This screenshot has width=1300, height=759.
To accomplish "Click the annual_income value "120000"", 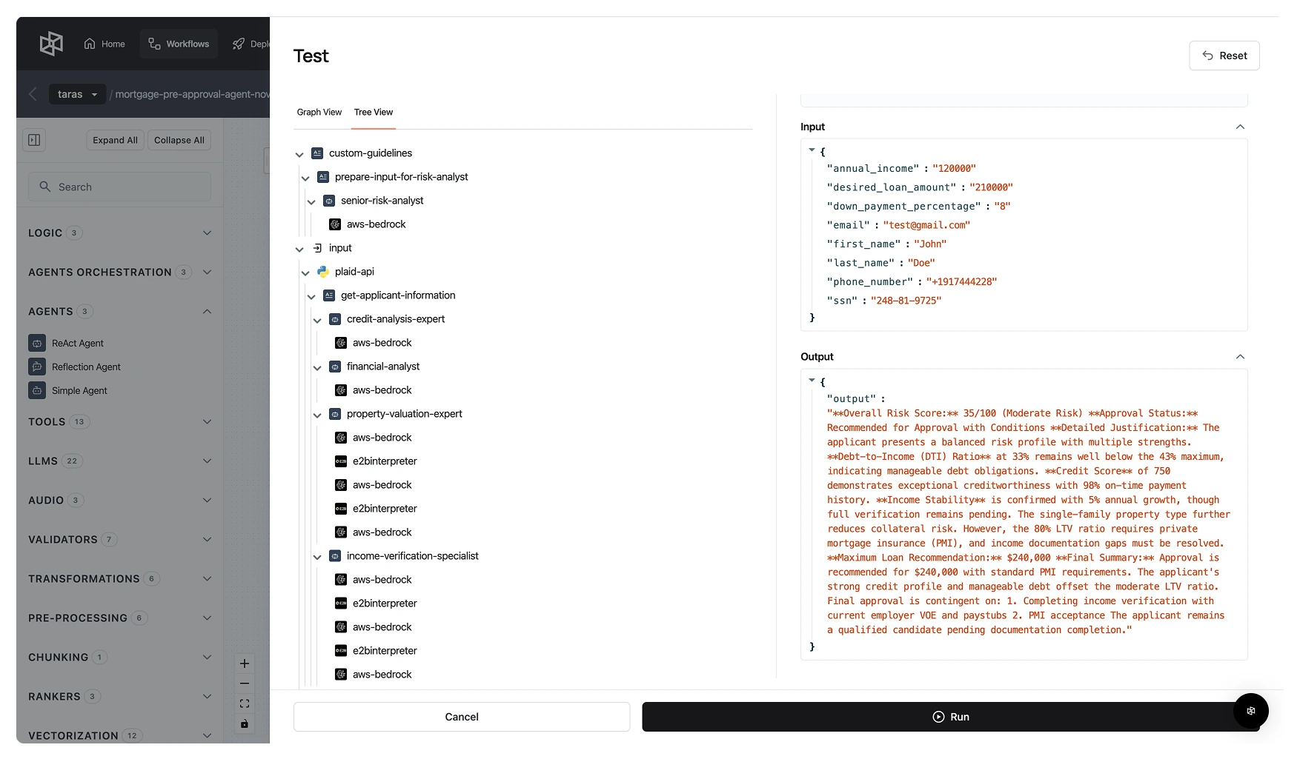I will 954,169.
